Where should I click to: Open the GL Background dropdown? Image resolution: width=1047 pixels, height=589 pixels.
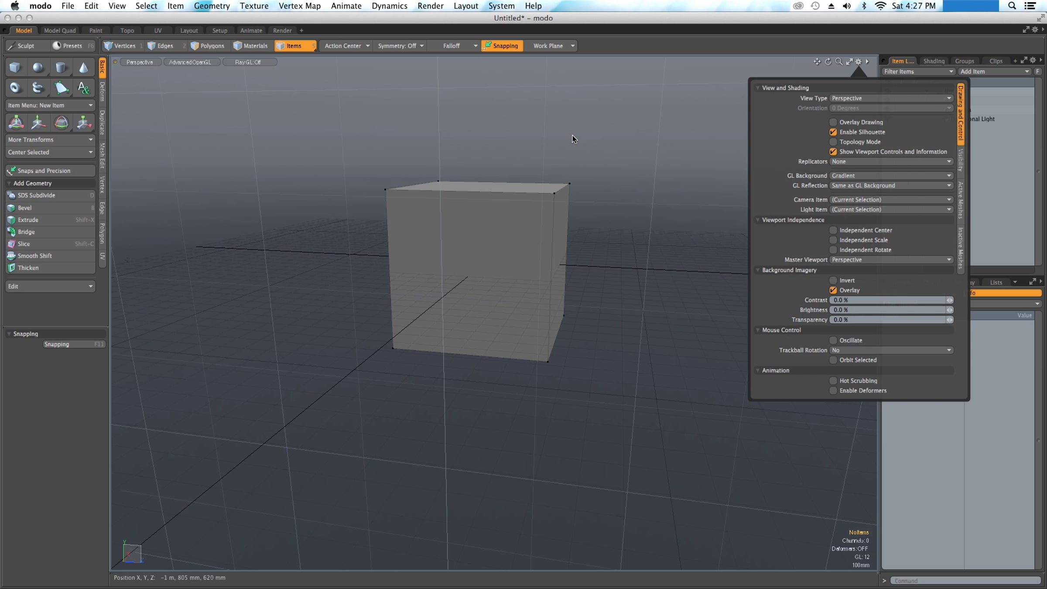pyautogui.click(x=891, y=176)
